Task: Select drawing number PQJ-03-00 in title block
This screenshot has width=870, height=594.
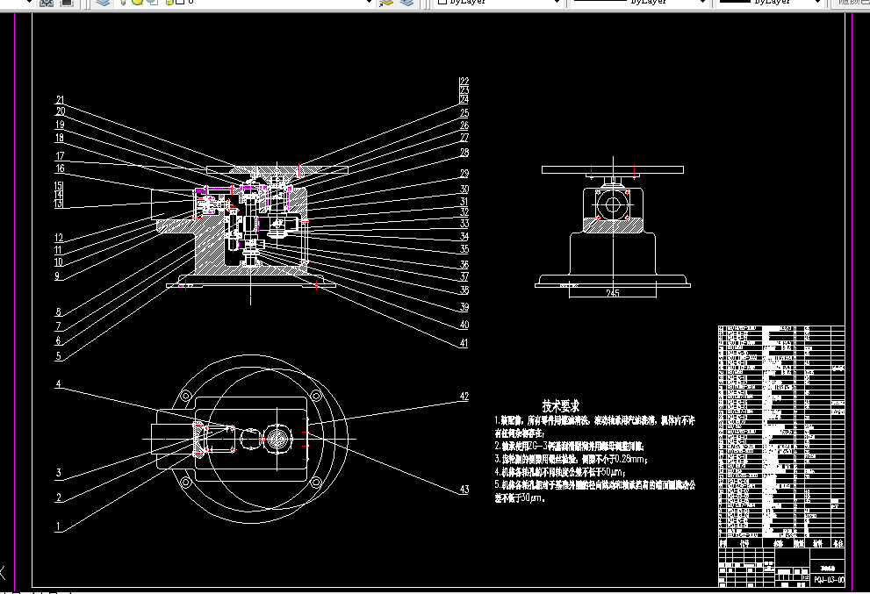Action: click(x=830, y=580)
